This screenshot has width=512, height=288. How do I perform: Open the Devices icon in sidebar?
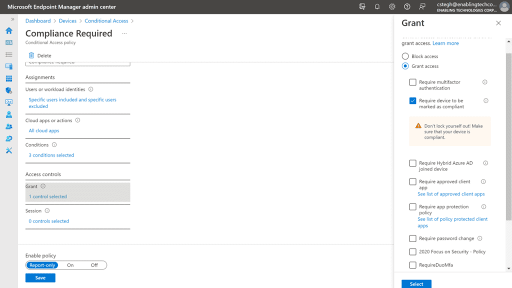pyautogui.click(x=9, y=66)
